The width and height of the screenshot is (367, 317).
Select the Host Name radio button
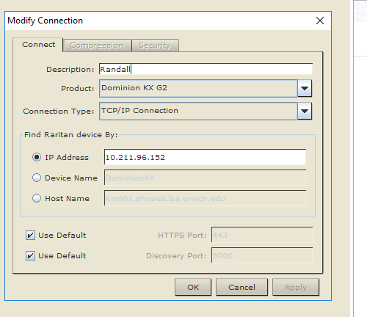point(37,198)
